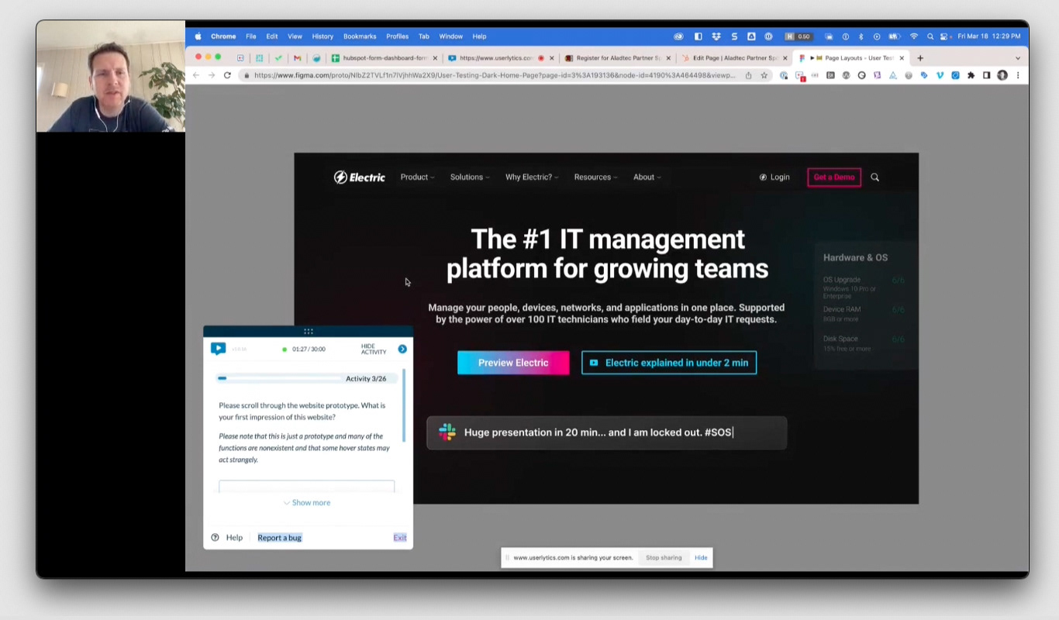Screen dimensions: 1059x620
Task: Click the Wi-Fi icon in the menu bar
Action: tap(913, 36)
